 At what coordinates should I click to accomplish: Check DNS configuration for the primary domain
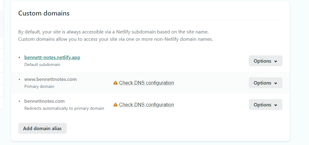click(146, 83)
